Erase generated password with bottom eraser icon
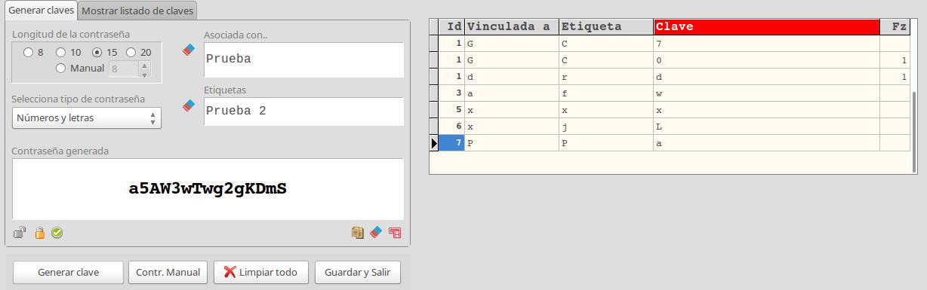Viewport: 927px width, 290px height. click(377, 233)
